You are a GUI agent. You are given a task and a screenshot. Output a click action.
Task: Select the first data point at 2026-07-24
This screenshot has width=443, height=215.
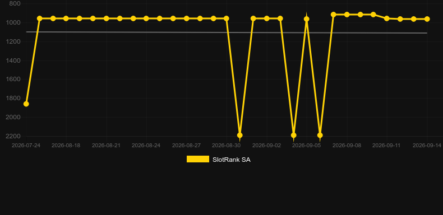point(26,104)
